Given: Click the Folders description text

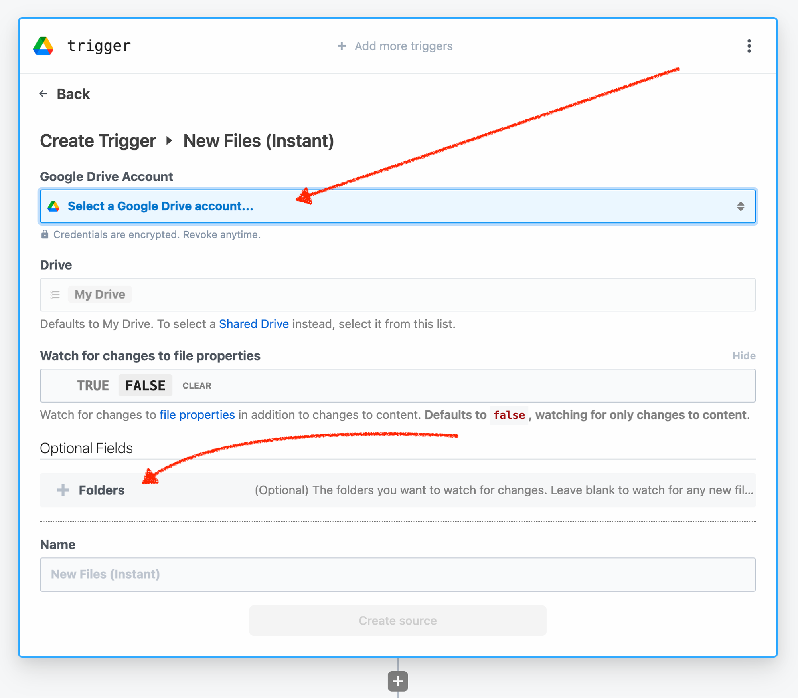Looking at the screenshot, I should [x=504, y=490].
